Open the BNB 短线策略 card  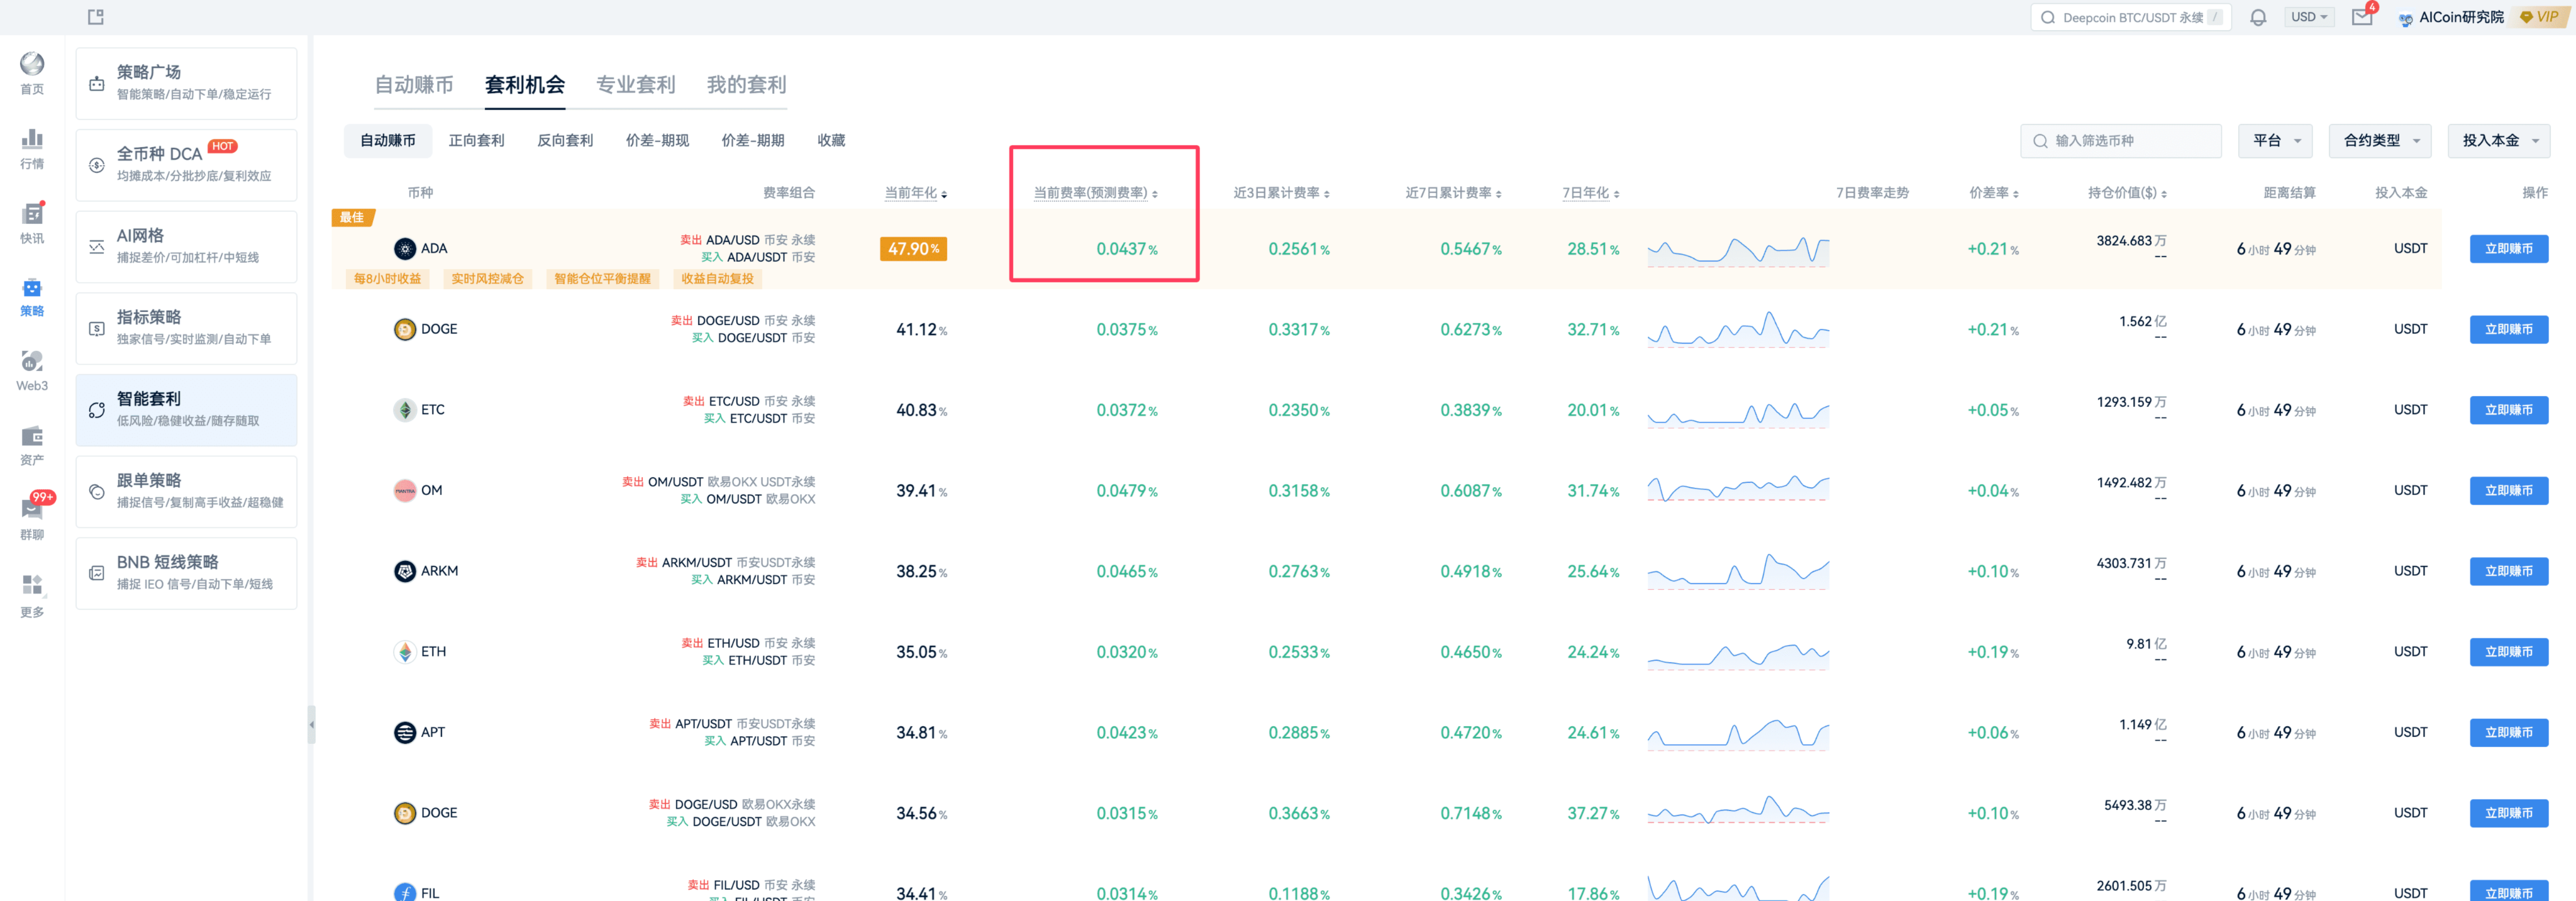186,573
